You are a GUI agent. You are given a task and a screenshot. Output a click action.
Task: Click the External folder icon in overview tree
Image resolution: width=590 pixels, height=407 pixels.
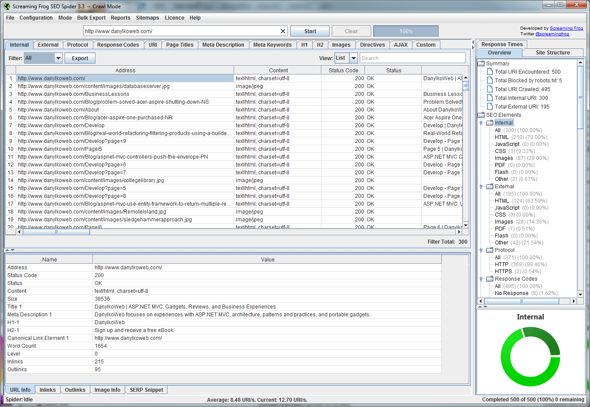tap(490, 187)
